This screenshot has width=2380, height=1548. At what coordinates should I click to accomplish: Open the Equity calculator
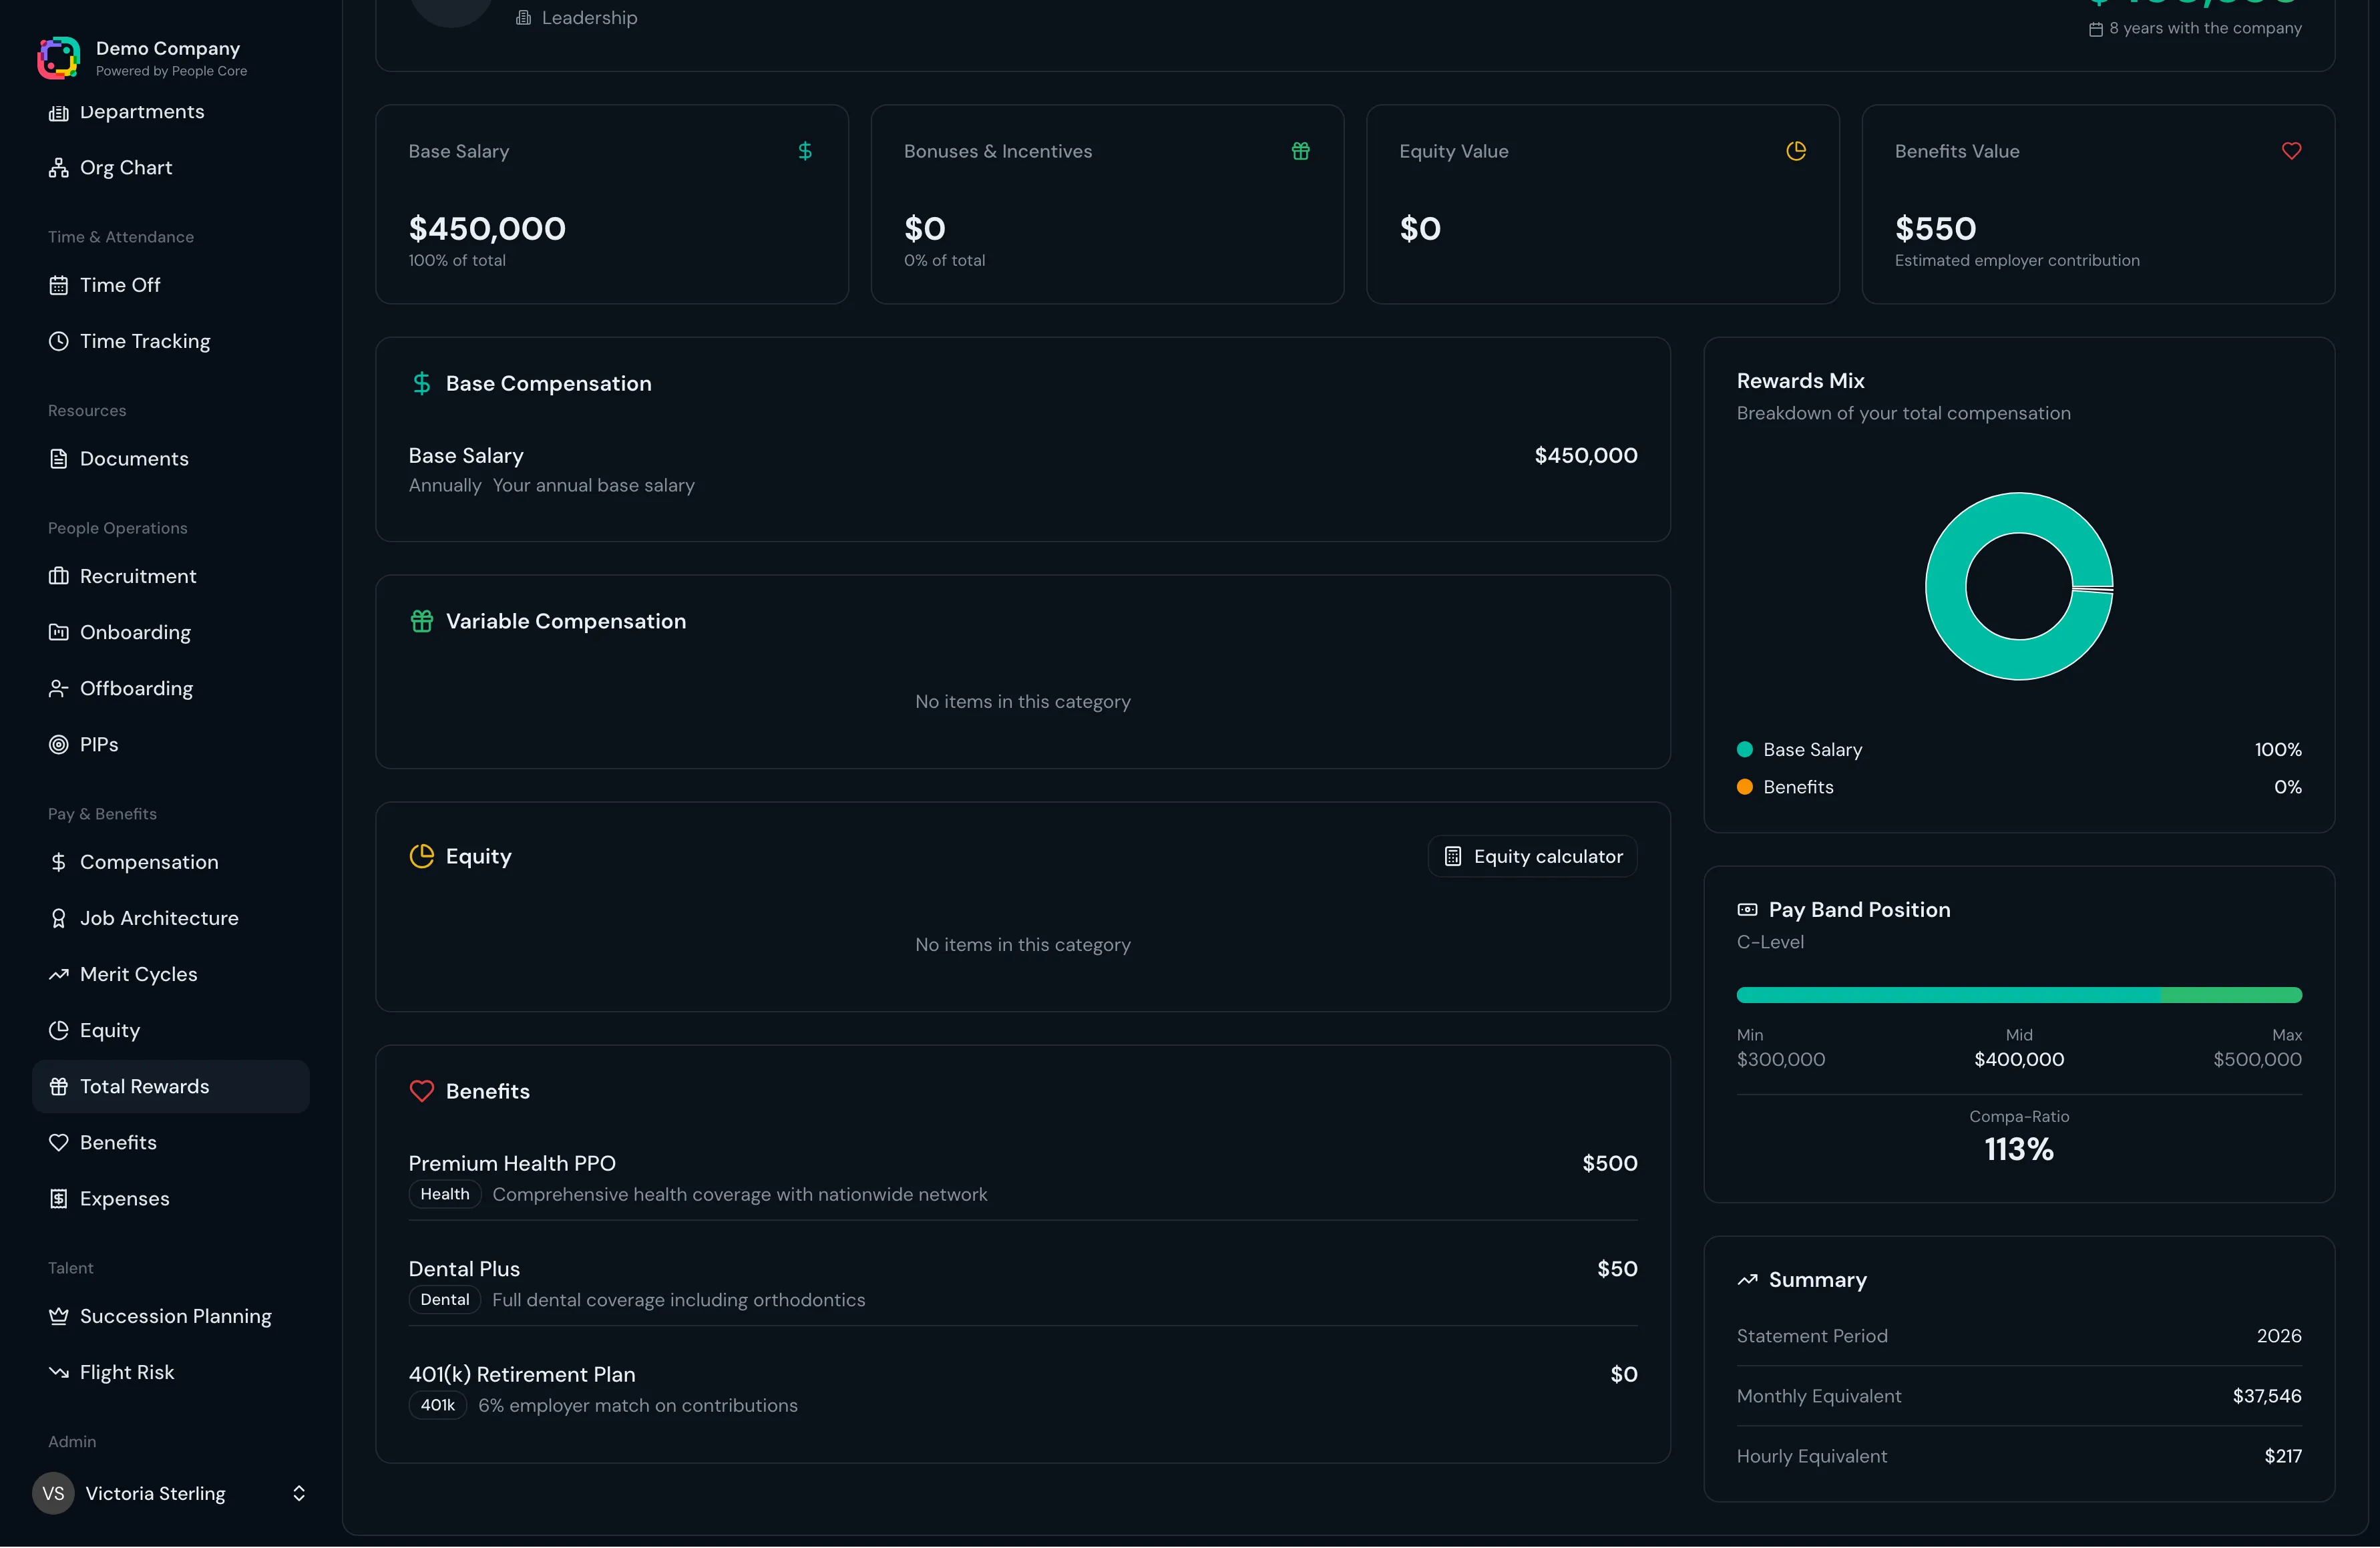point(1532,856)
